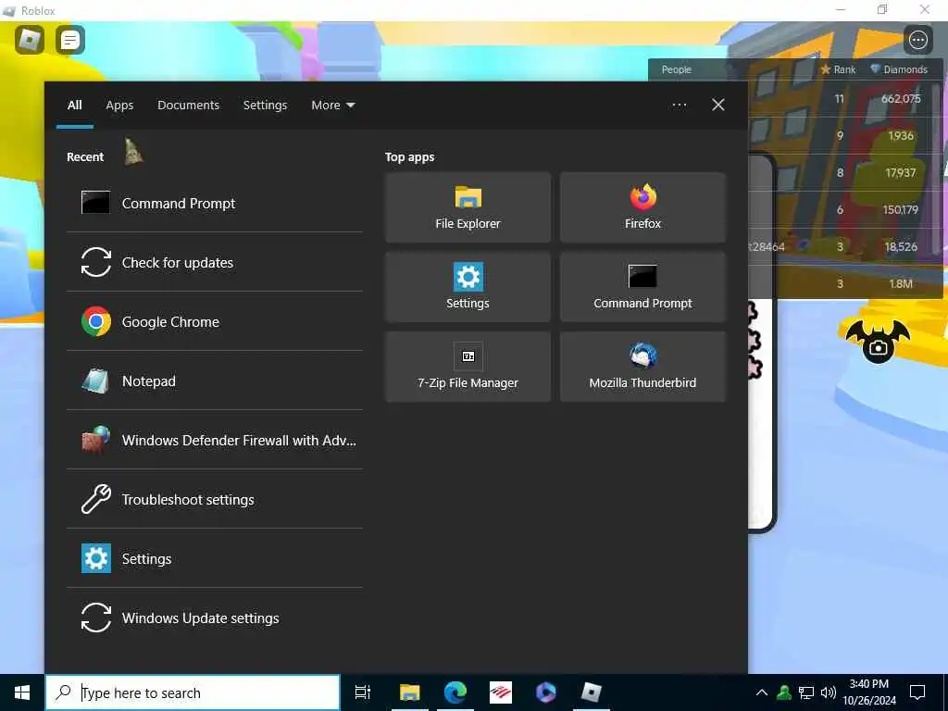This screenshot has height=711, width=948.
Task: Open network status in system tray
Action: [x=806, y=692]
